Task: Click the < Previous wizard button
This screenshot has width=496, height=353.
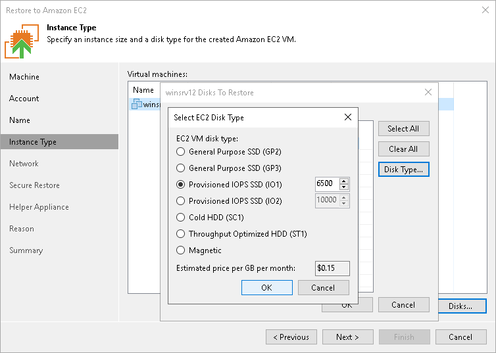Action: click(291, 337)
